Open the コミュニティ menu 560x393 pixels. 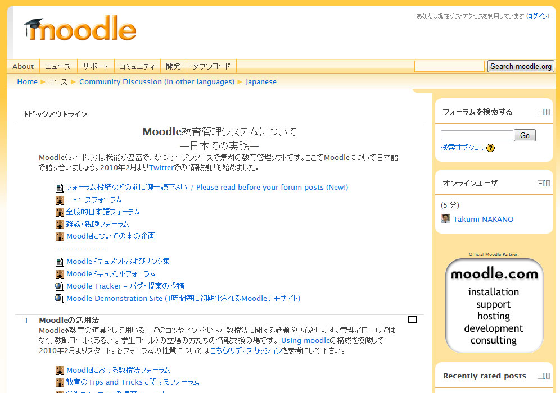point(137,66)
